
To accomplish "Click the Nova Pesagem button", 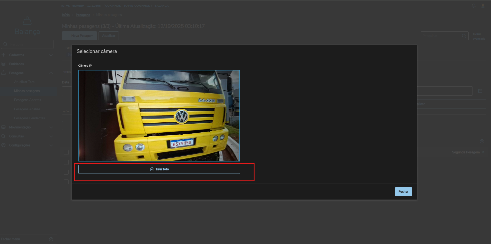I will coord(79,36).
